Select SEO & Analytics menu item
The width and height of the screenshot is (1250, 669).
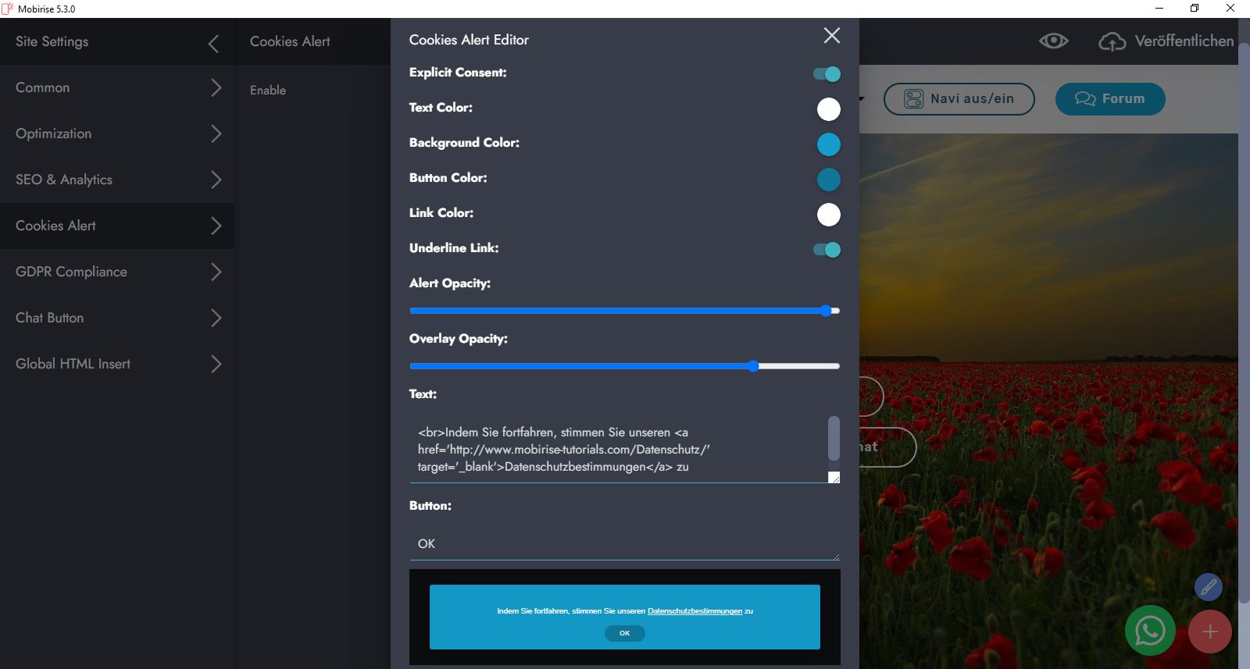click(117, 180)
